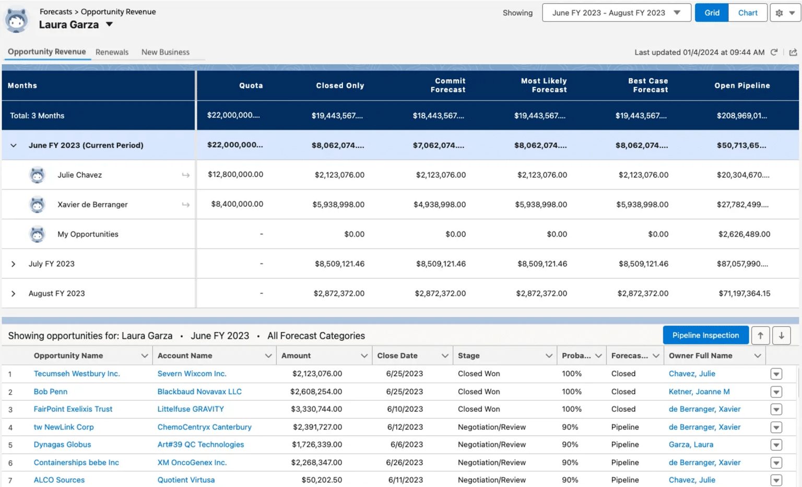Screen dimensions: 802x487
Task: Select Laura Garza's avatar in the header
Action: point(17,18)
